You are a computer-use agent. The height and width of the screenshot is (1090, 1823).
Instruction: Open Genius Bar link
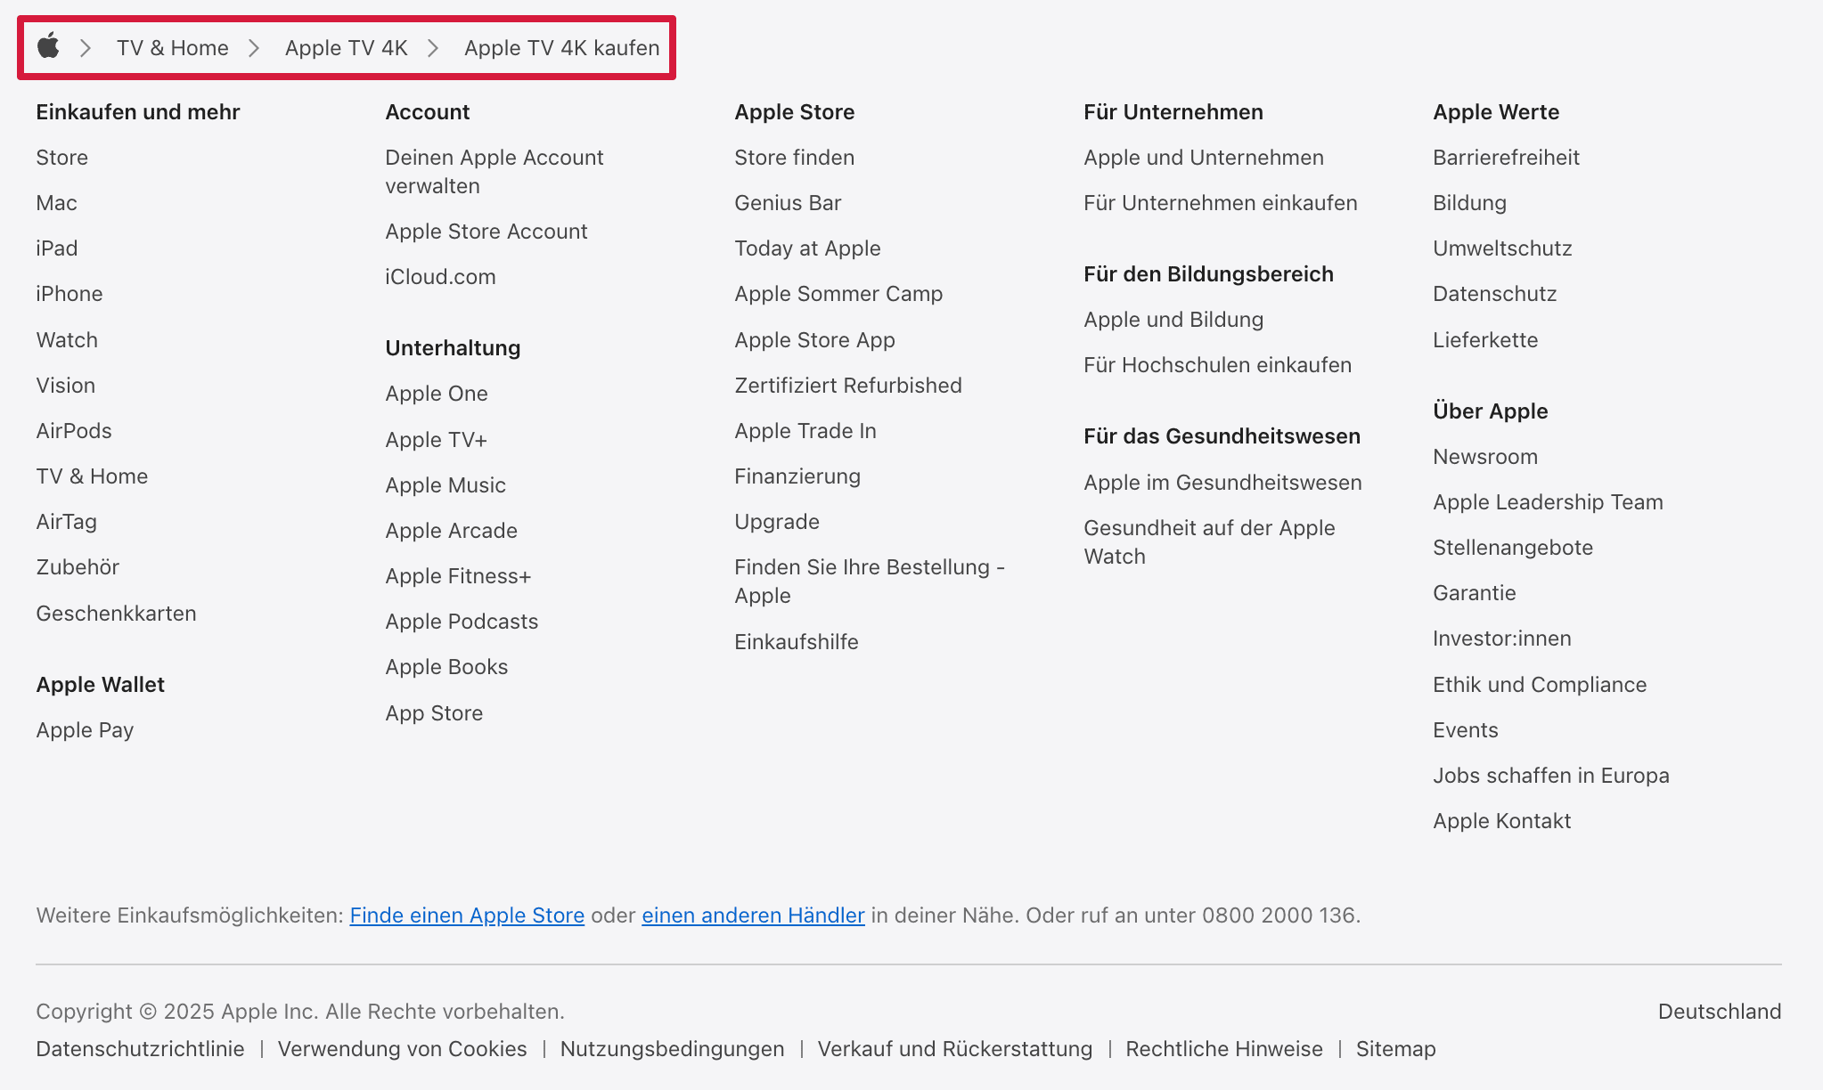[x=789, y=203]
